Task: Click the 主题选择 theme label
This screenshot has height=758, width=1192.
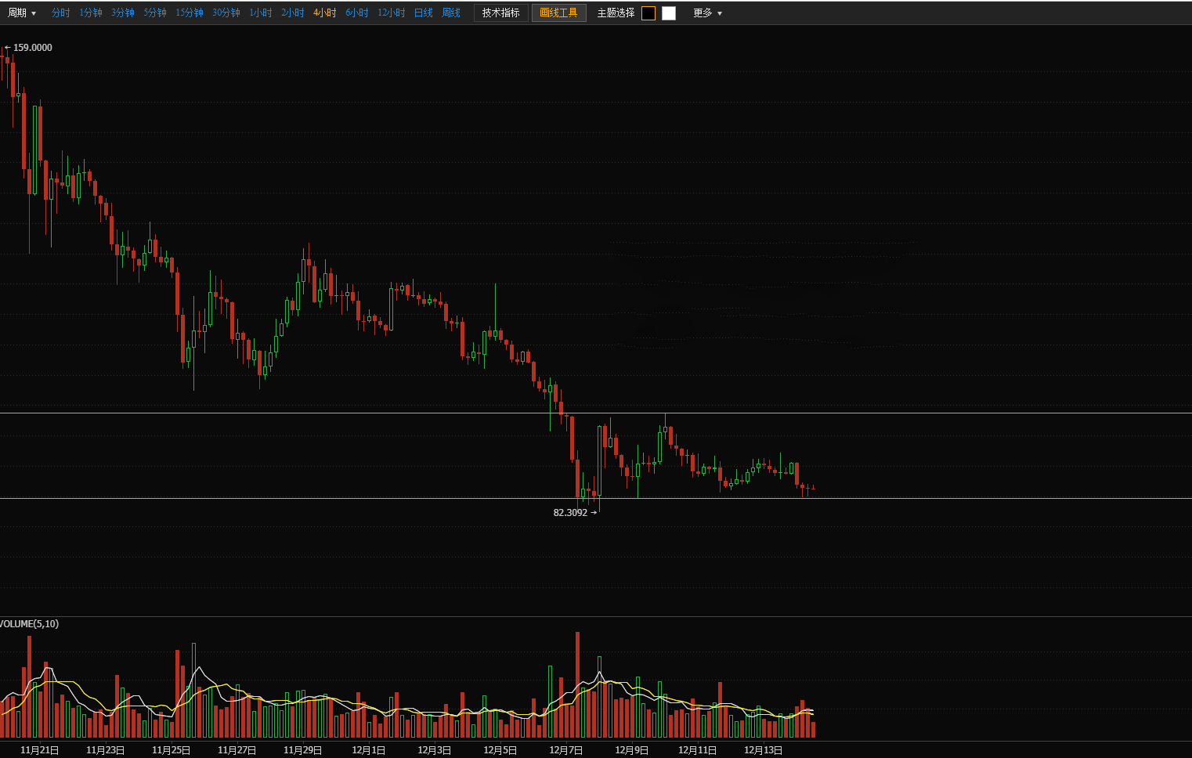Action: point(616,13)
